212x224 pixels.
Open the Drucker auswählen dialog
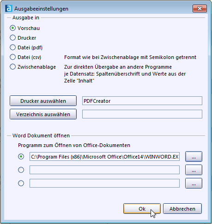pos(43,101)
